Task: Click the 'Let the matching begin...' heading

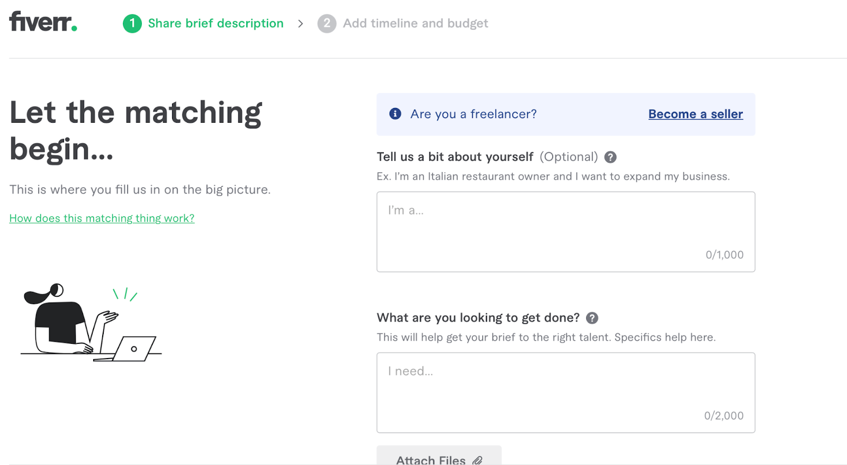Action: click(x=136, y=131)
